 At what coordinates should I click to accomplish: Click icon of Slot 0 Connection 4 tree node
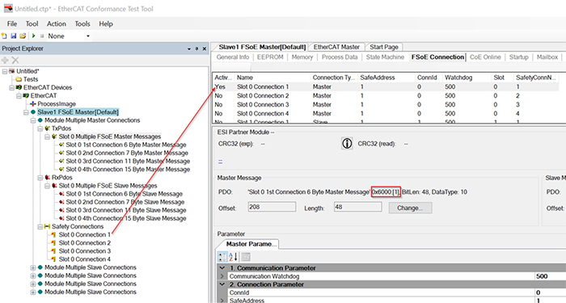53,259
